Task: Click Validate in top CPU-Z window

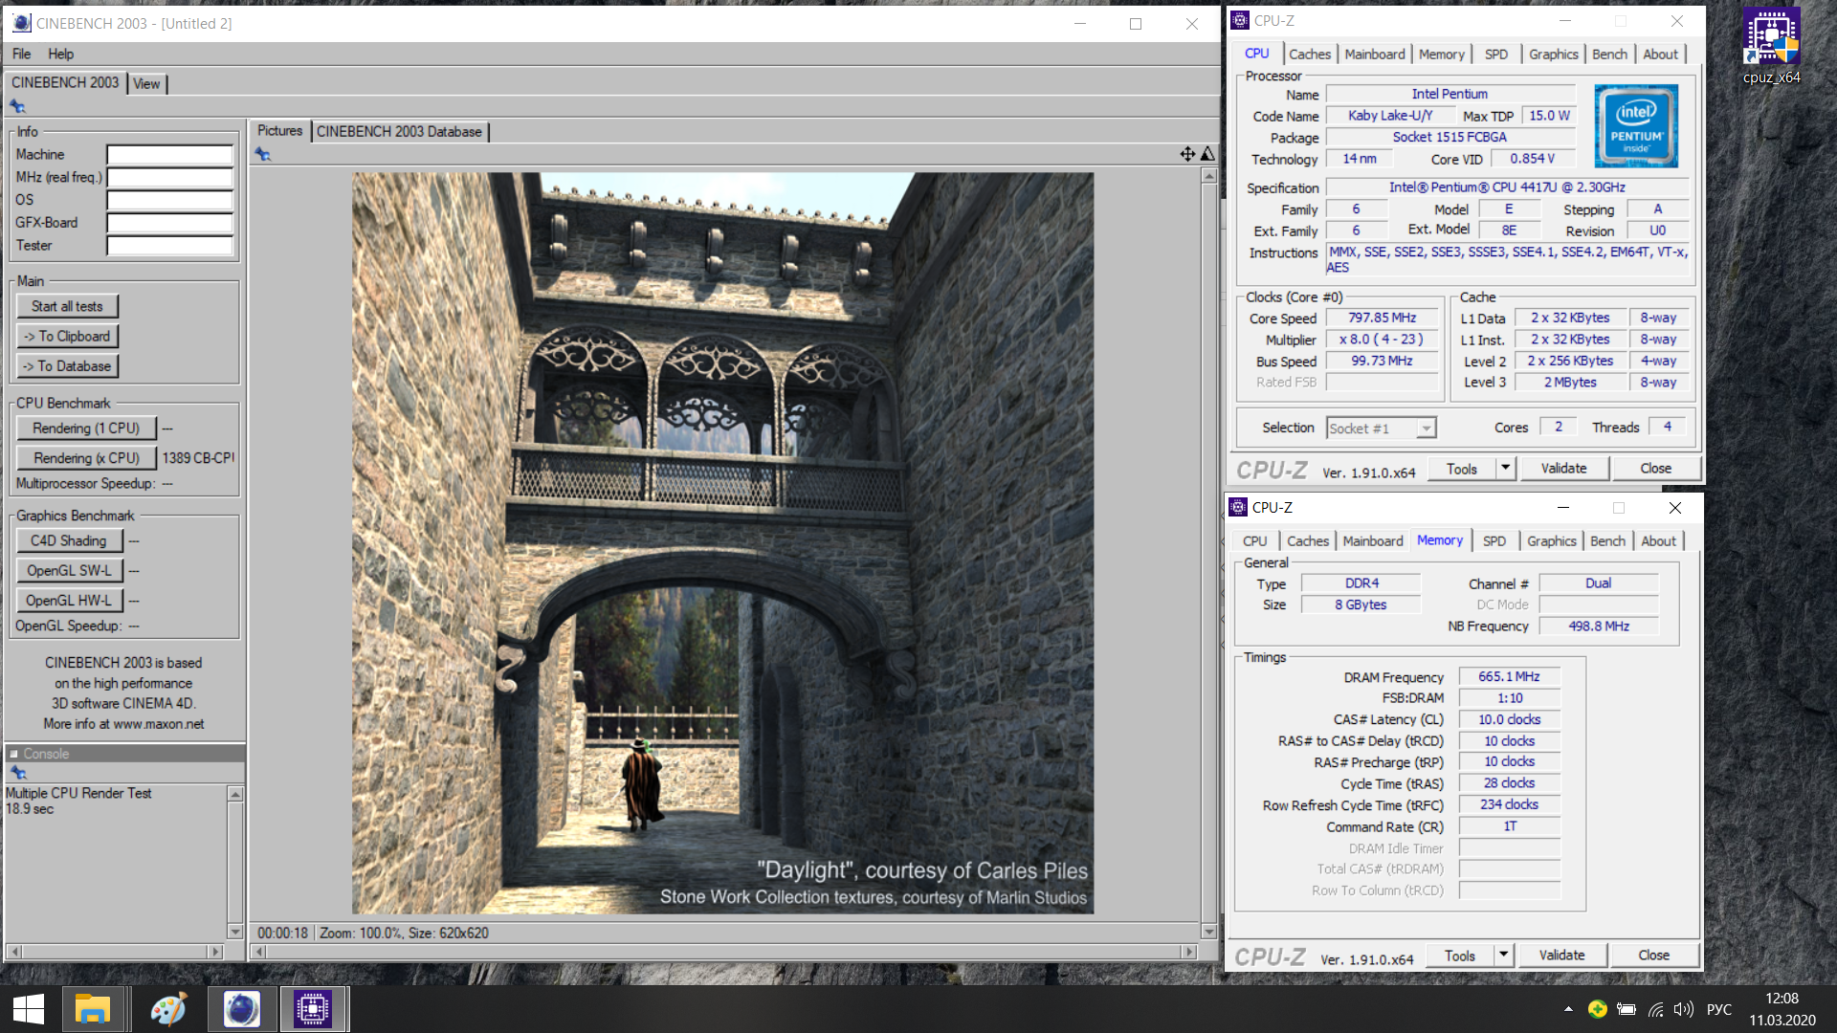Action: (1563, 468)
